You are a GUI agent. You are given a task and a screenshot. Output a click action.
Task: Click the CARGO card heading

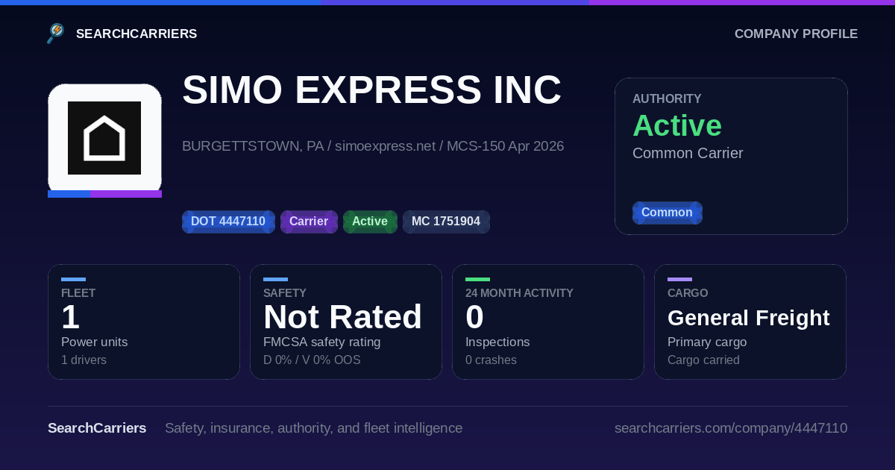[x=688, y=293]
